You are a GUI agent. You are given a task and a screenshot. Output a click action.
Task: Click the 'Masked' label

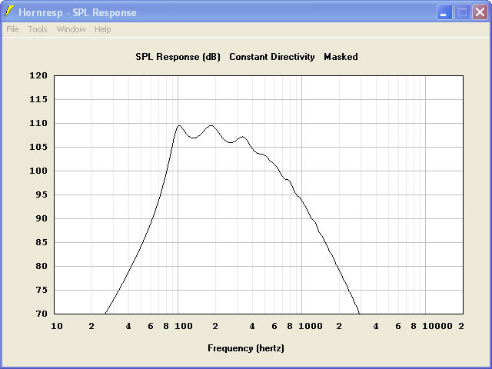(341, 57)
